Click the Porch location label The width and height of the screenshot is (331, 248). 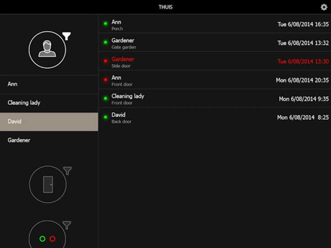[x=117, y=29]
